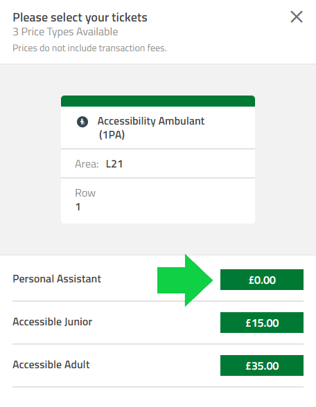Close the ticket selection dialog
The image size is (316, 407).
click(297, 17)
